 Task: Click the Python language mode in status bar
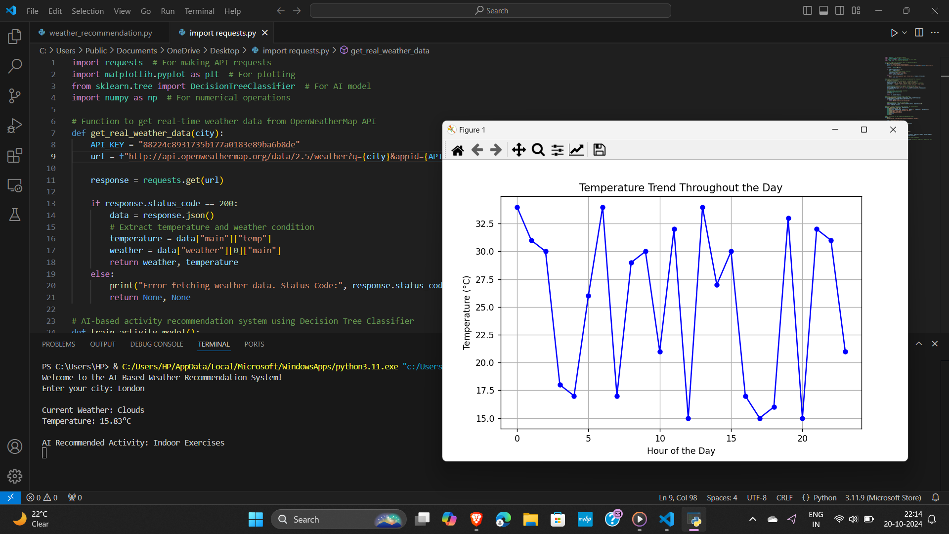pyautogui.click(x=824, y=497)
